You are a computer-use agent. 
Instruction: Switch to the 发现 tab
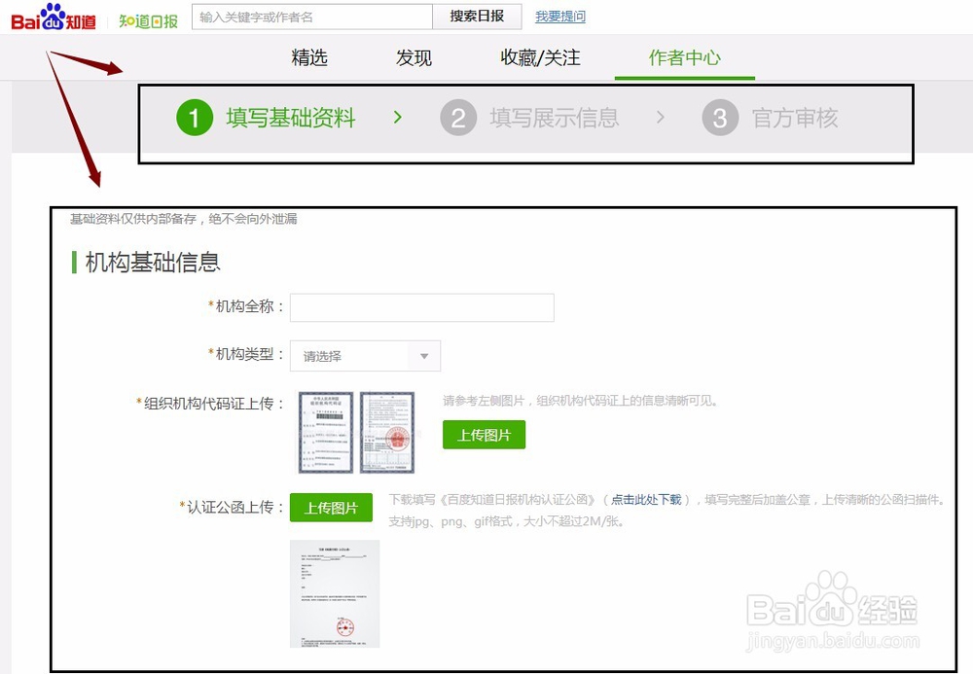point(414,58)
